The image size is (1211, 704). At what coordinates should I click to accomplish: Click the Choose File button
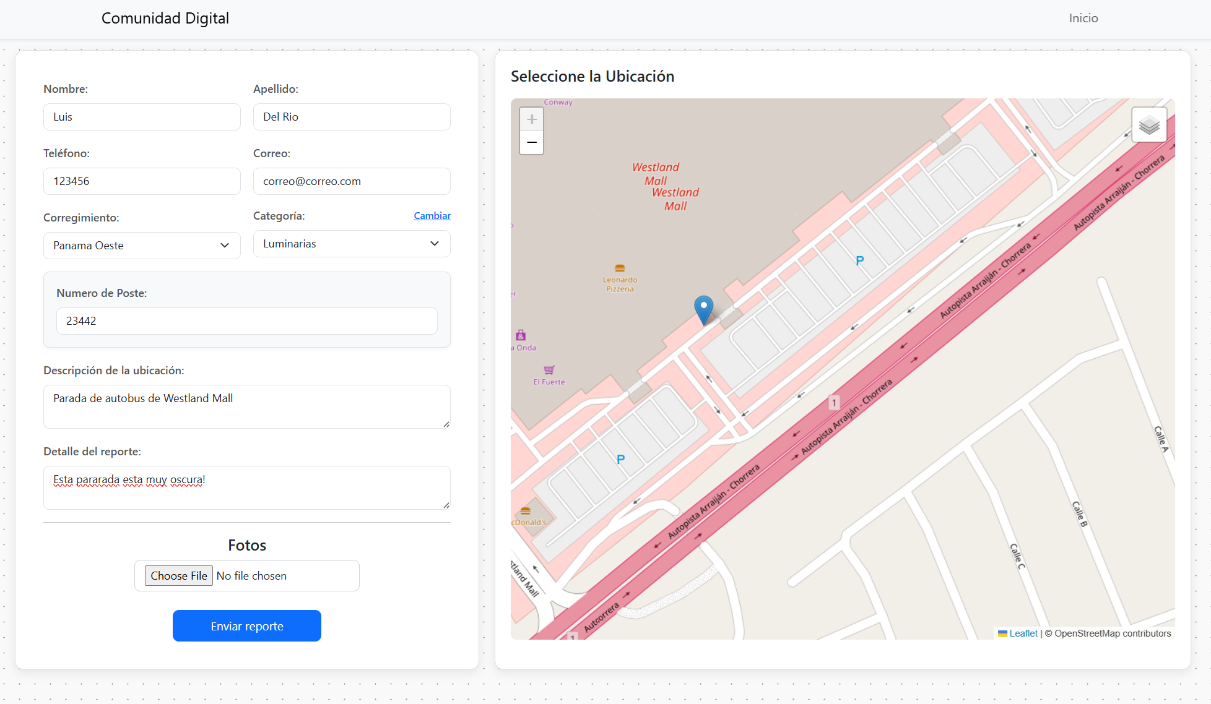pyautogui.click(x=179, y=576)
